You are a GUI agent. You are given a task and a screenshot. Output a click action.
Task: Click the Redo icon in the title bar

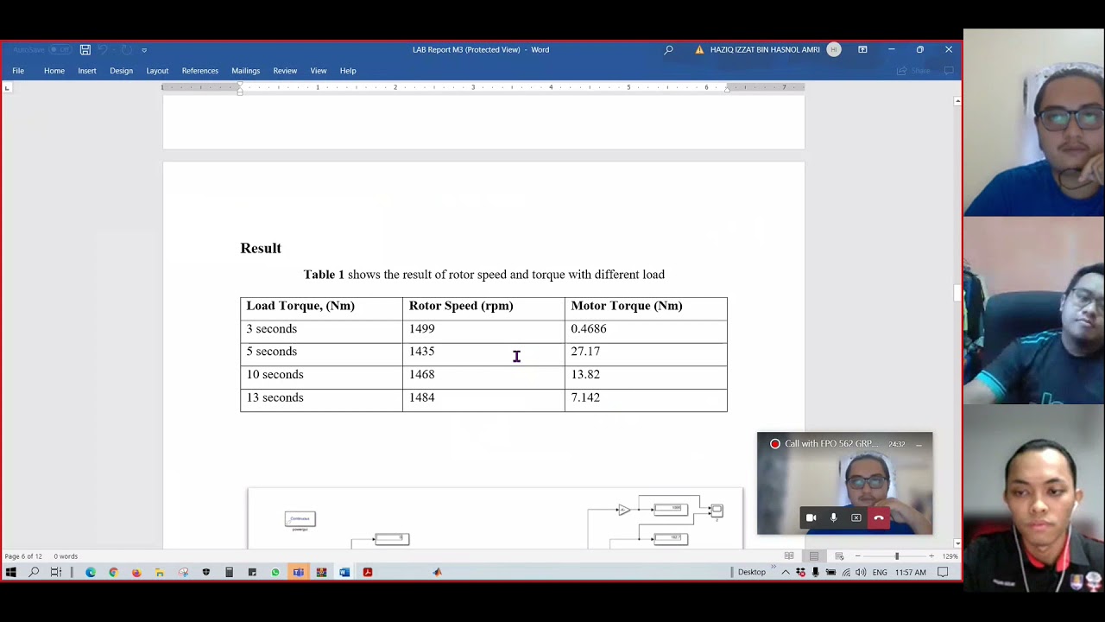coord(126,50)
